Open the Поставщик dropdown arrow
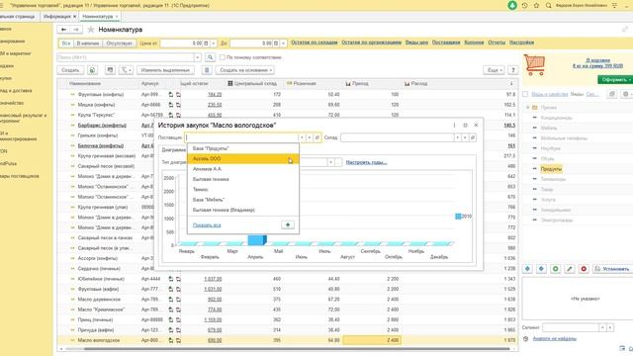This screenshot has width=633, height=356. point(302,137)
